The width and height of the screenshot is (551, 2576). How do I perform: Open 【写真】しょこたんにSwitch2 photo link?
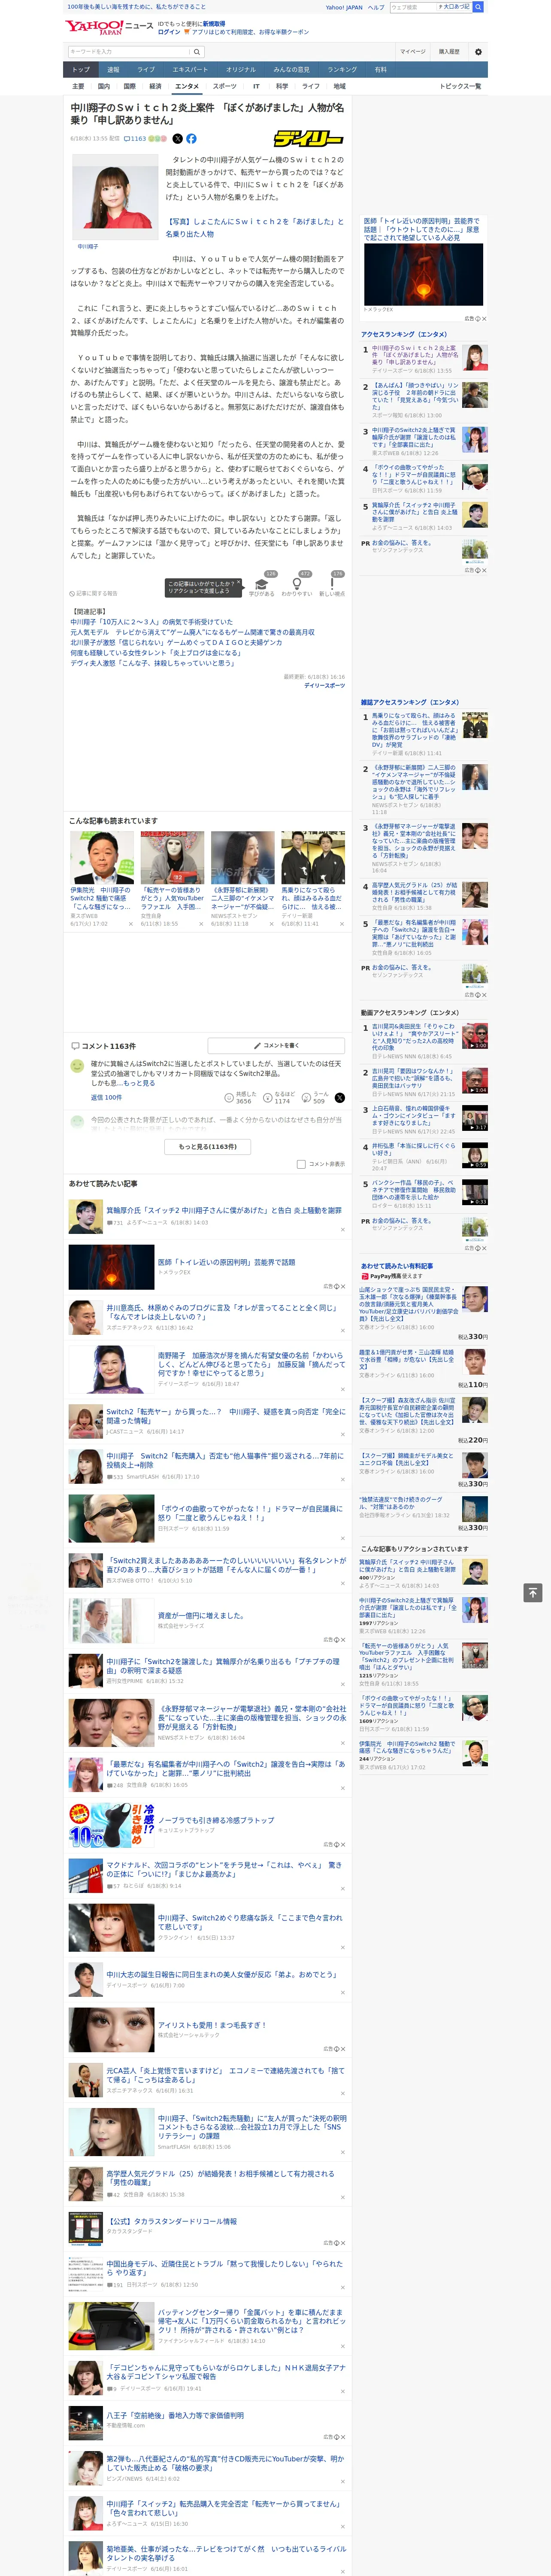(x=254, y=227)
